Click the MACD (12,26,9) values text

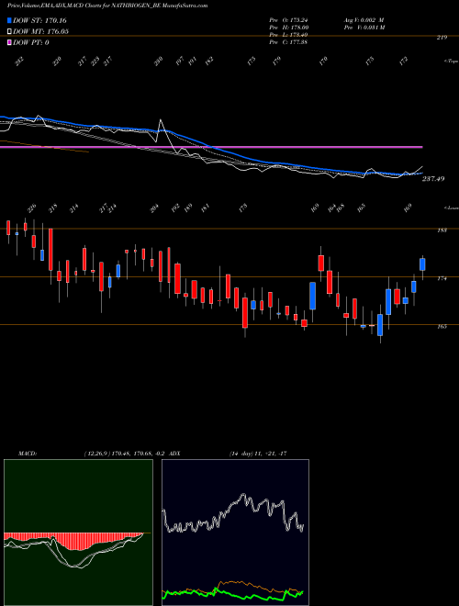[x=124, y=454]
